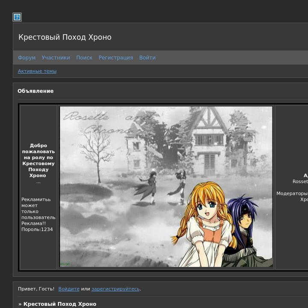This screenshot has width=308, height=308.
Task: Click the text Пороль:1234
Action: (x=37, y=229)
